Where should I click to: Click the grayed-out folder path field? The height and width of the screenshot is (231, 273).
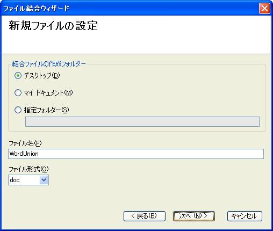[142, 122]
